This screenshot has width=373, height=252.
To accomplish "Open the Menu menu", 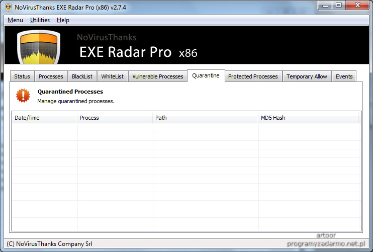I will 15,20.
